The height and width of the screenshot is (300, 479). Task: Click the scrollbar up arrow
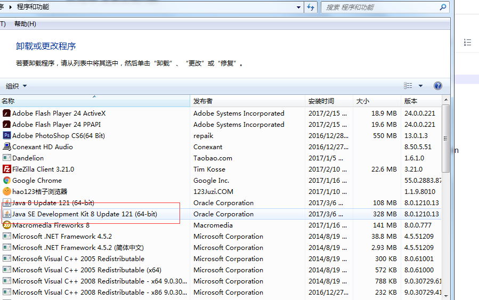click(x=446, y=100)
